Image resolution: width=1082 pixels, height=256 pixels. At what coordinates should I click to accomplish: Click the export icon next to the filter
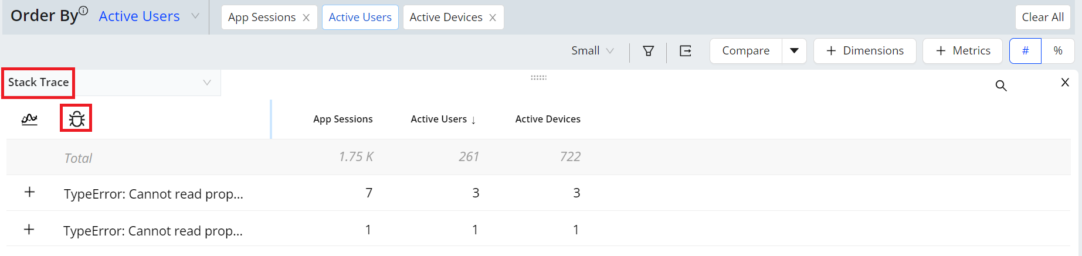point(686,51)
